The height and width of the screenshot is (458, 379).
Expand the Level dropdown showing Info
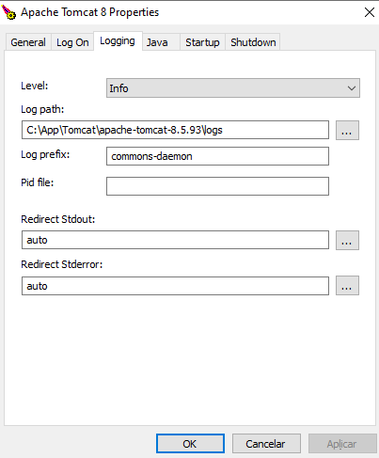233,88
